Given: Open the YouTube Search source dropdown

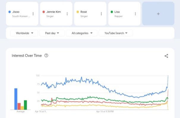Looking at the screenshot, I should pyautogui.click(x=116, y=33).
